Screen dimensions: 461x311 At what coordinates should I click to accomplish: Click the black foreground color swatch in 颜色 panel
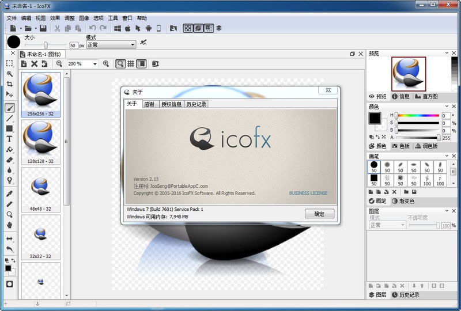point(375,118)
